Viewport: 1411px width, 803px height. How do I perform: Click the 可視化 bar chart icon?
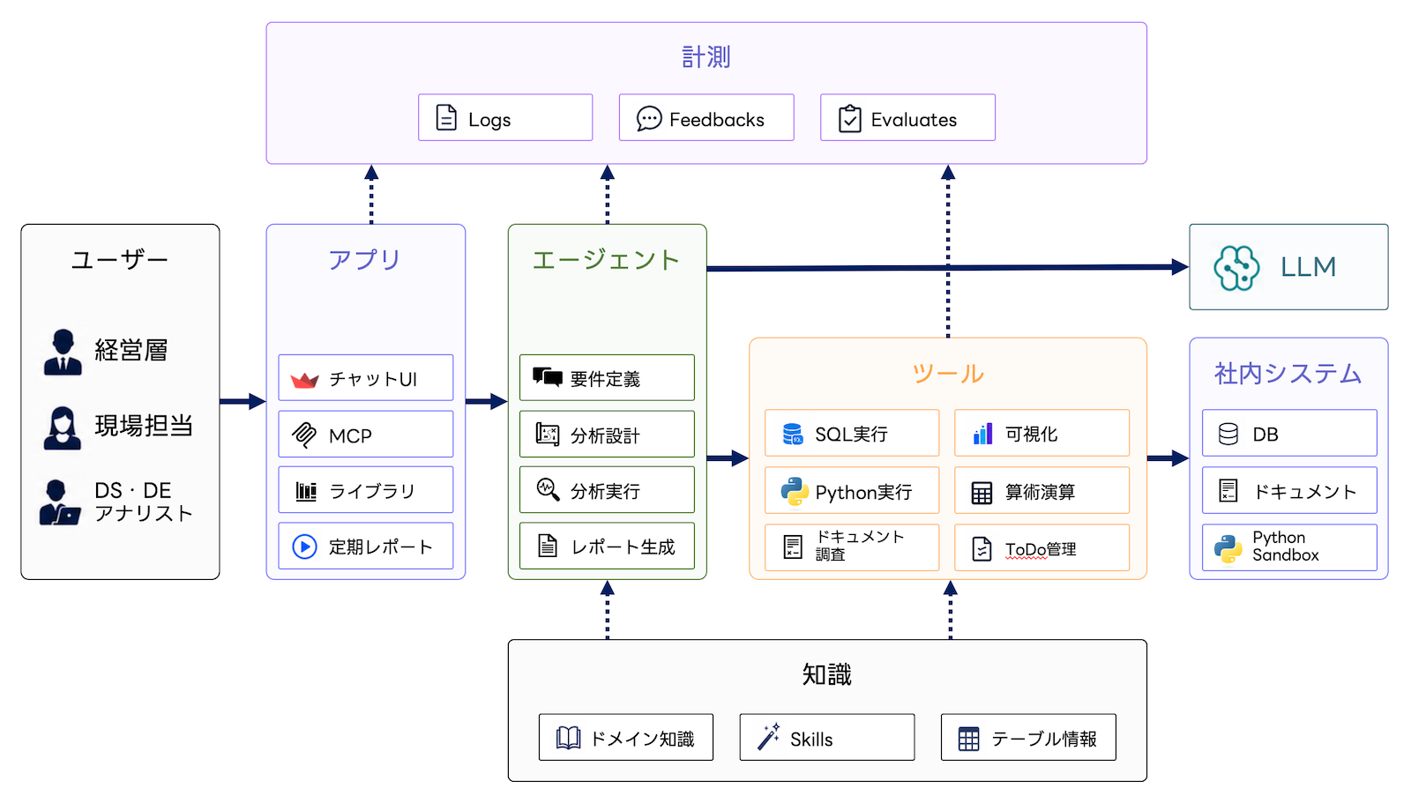[x=982, y=434]
